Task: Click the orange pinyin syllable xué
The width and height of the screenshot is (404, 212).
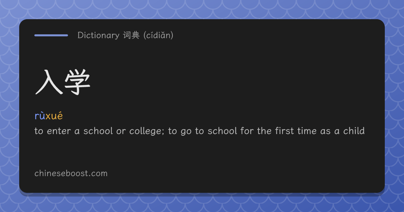Action: pyautogui.click(x=54, y=116)
